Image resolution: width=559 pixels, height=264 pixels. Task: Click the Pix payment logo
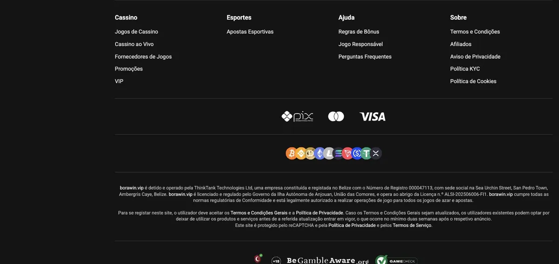(297, 117)
